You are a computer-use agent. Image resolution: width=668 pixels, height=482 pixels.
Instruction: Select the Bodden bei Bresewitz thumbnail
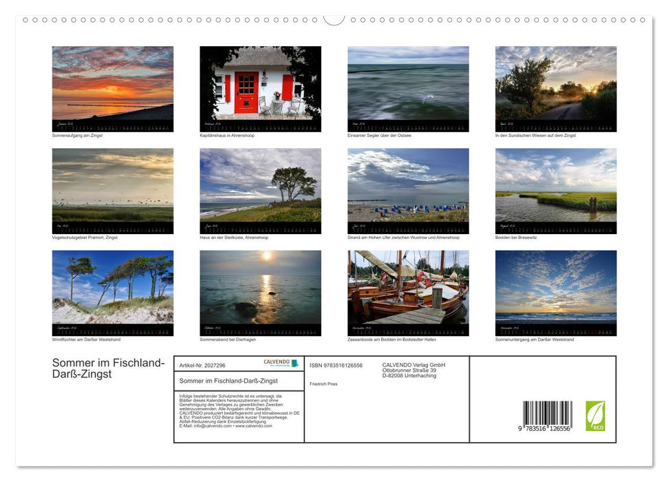pyautogui.click(x=557, y=190)
